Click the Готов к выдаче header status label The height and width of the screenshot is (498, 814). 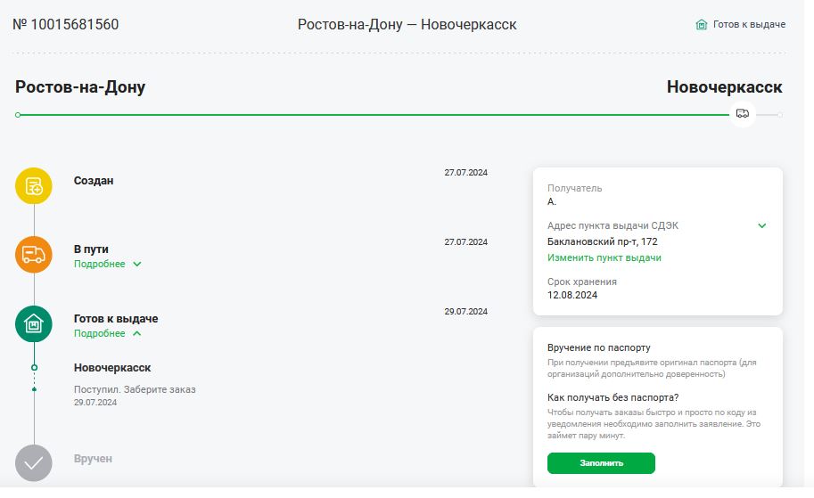point(749,24)
